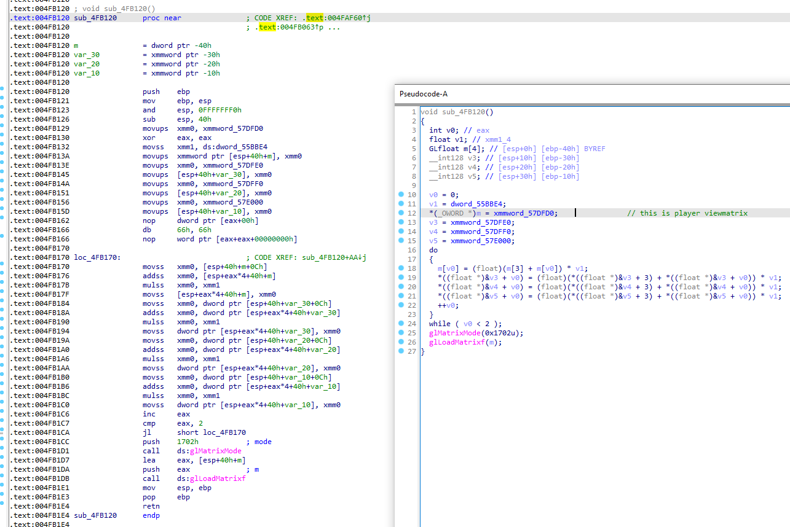
Task: Click ds:glLoadMatrixf in the disassembly call
Action: (x=211, y=478)
